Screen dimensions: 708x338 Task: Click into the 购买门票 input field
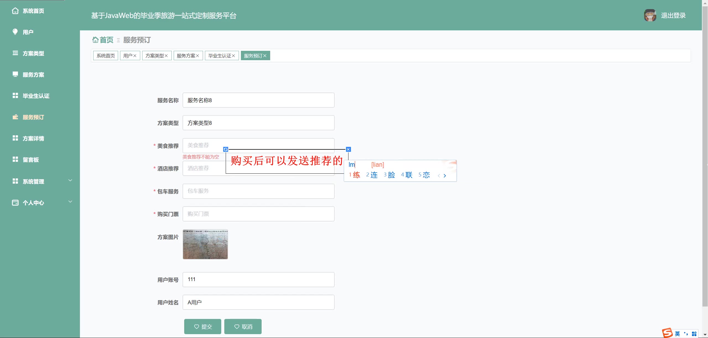258,214
